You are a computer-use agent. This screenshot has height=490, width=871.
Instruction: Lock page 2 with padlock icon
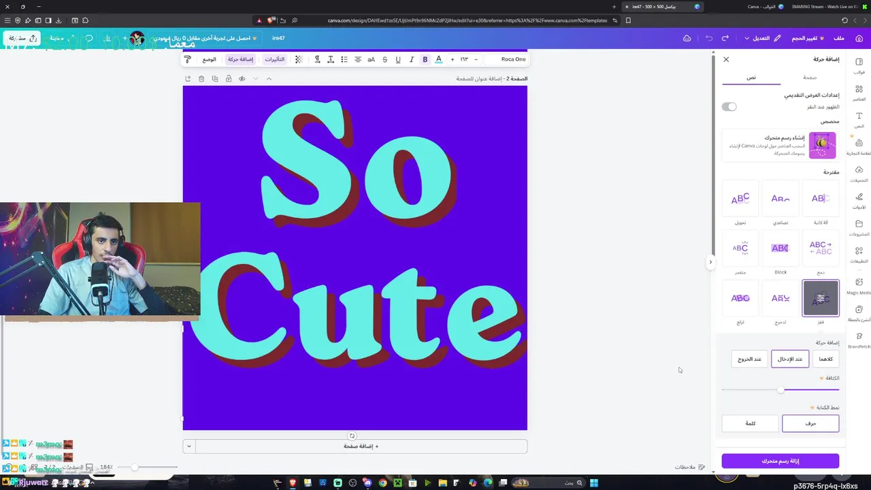229,79
